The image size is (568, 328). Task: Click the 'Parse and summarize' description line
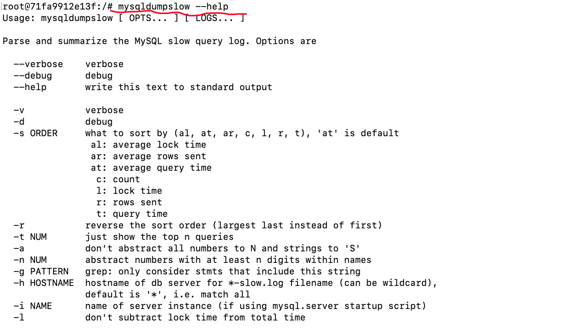(159, 41)
